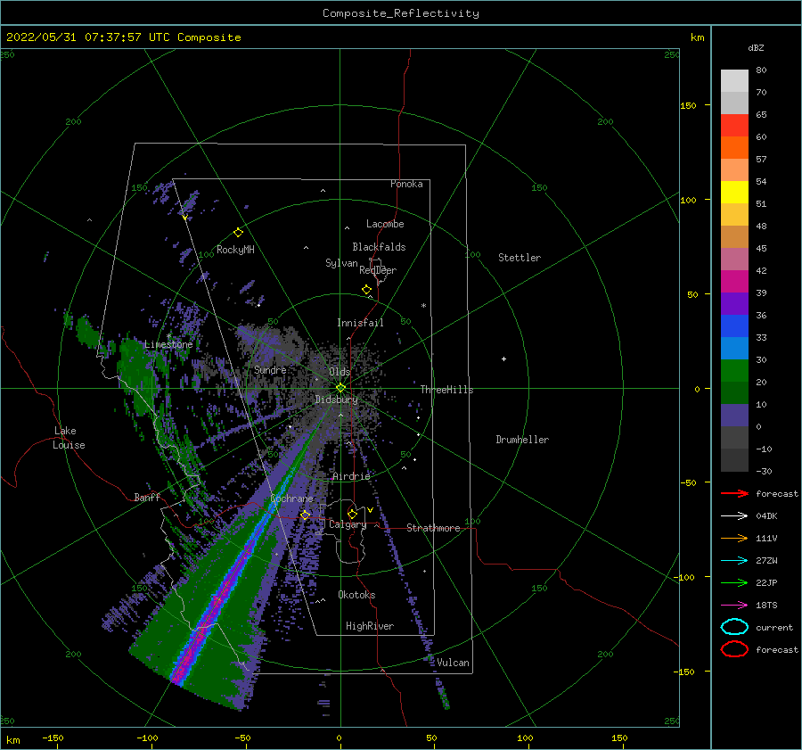Click the radar site marker at Olds
802x750 pixels.
(x=340, y=388)
